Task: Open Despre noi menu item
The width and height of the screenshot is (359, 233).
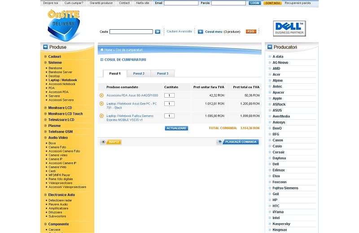Action: (x=51, y=3)
